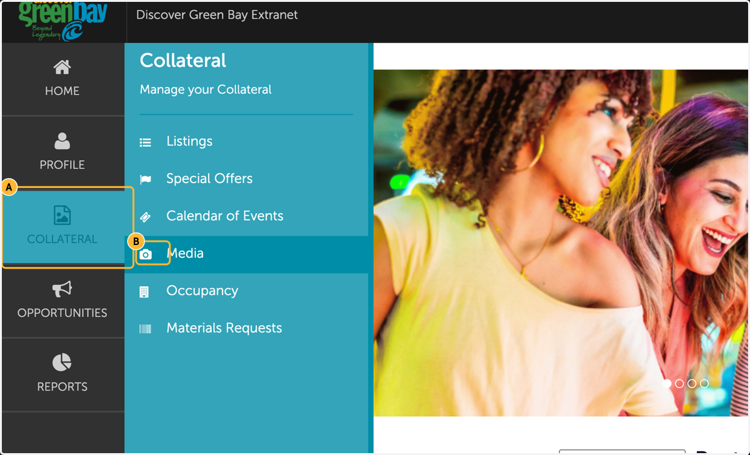Select the fourth carousel dot

(704, 383)
